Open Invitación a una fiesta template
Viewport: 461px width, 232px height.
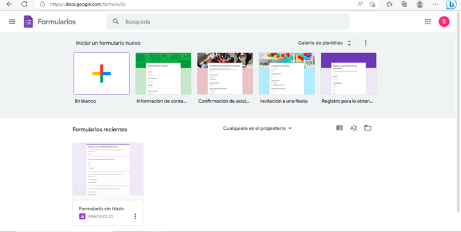coord(287,73)
